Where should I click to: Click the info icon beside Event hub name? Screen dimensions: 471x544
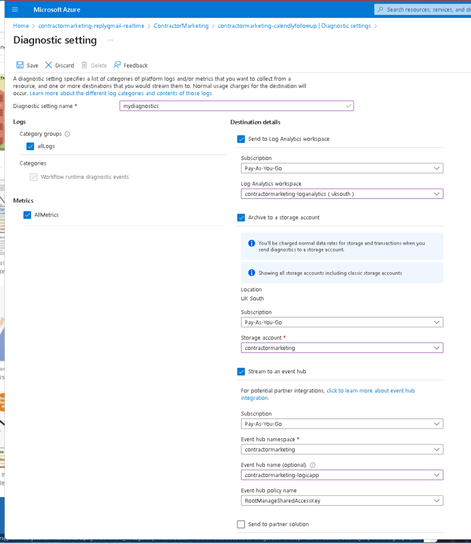[312, 465]
